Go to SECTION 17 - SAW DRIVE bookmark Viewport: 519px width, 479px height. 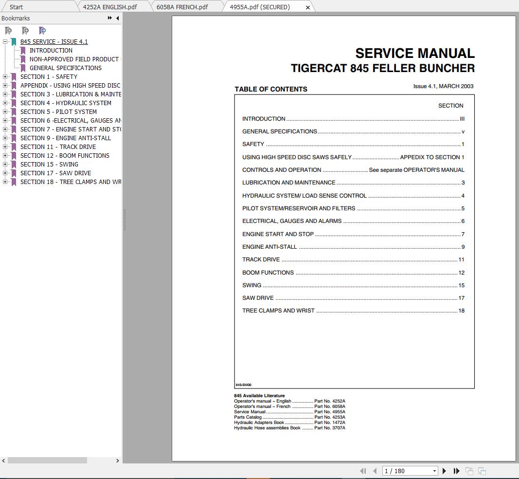point(55,173)
